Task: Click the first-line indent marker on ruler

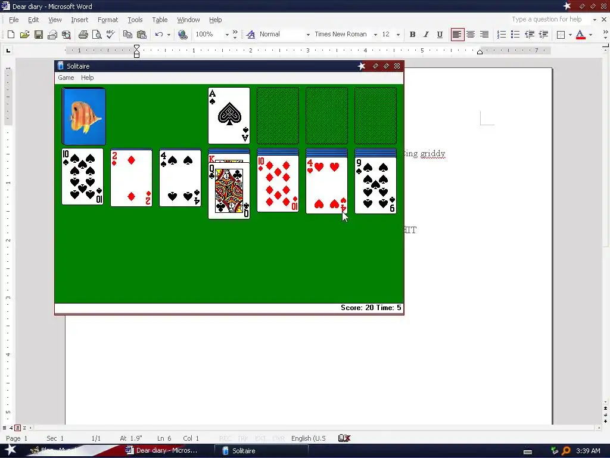Action: 136,48
